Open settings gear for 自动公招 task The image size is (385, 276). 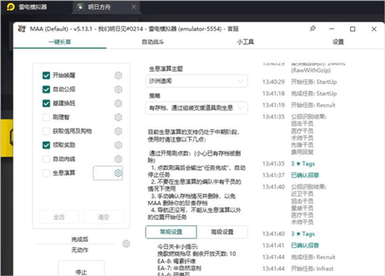pyautogui.click(x=118, y=89)
